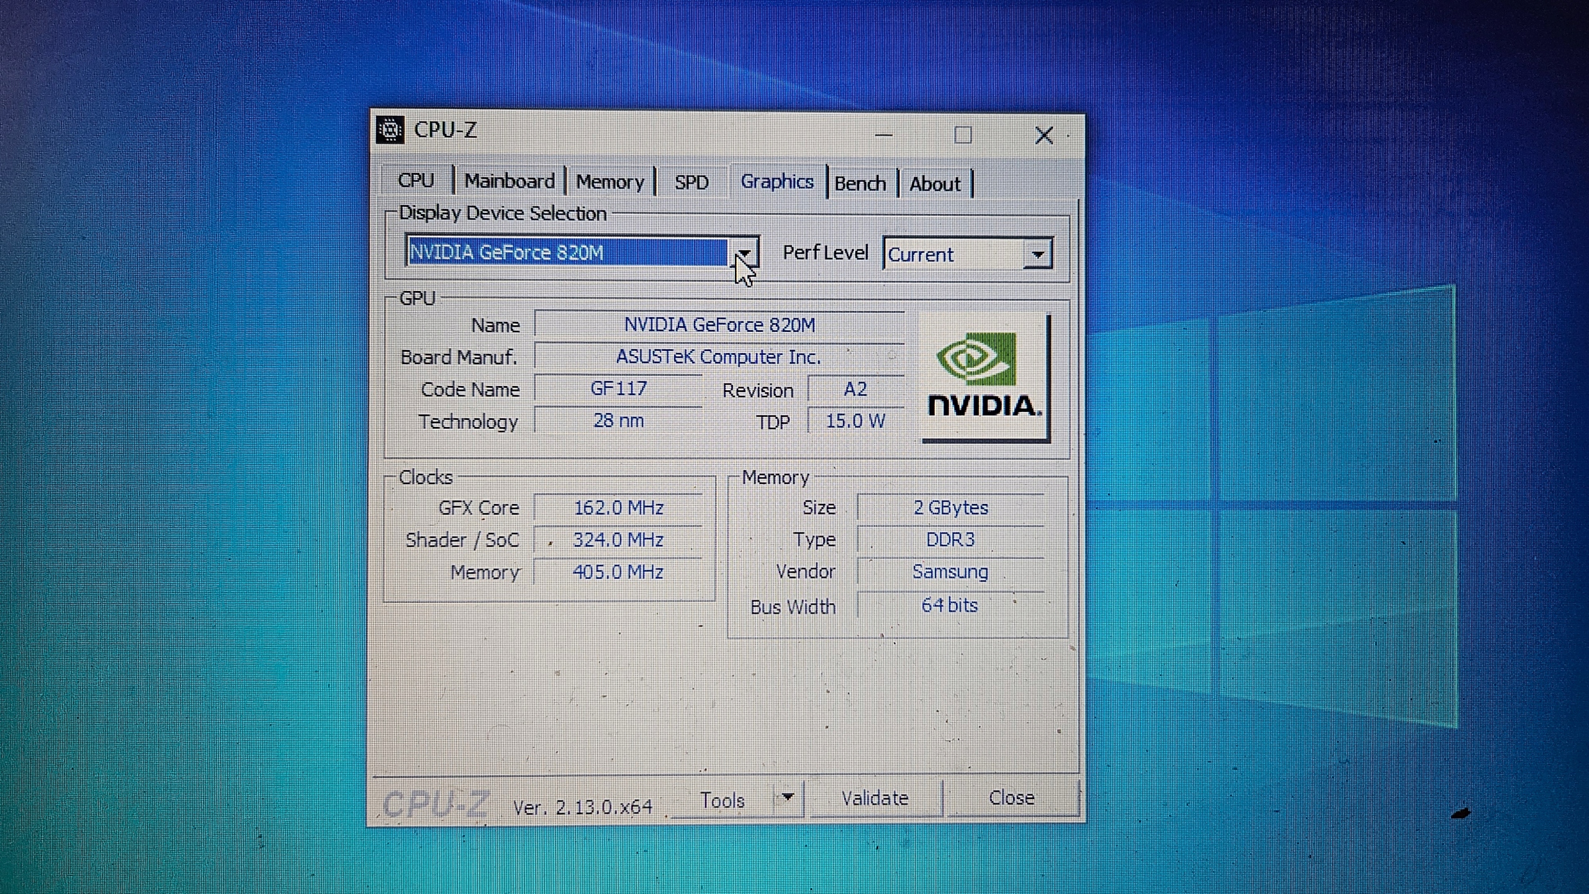Click the disabled maximize window icon
The image size is (1589, 894).
963,135
